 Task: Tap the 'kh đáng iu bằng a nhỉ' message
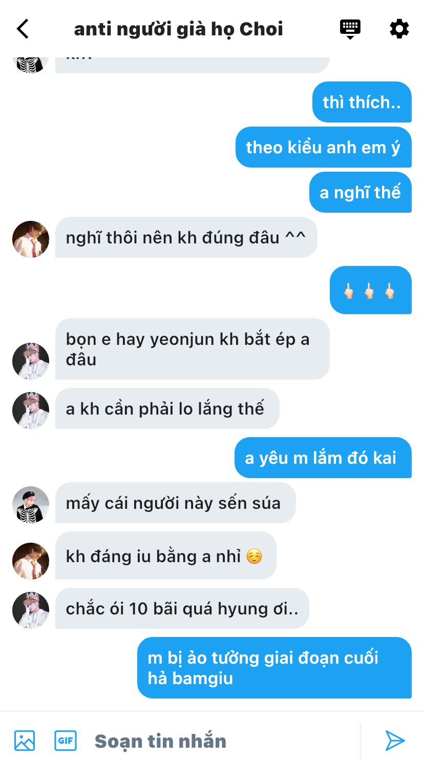pos(166,557)
